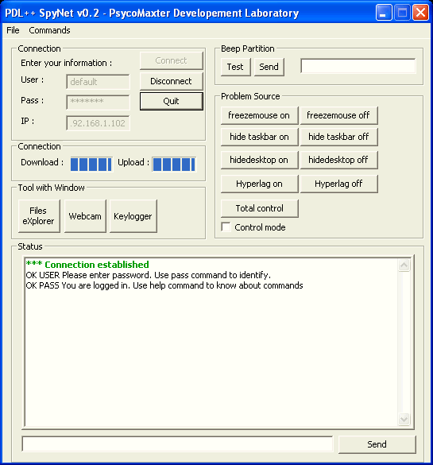Screen dimensions: 433x465
Task: Turn freezemouse off
Action: coord(338,115)
